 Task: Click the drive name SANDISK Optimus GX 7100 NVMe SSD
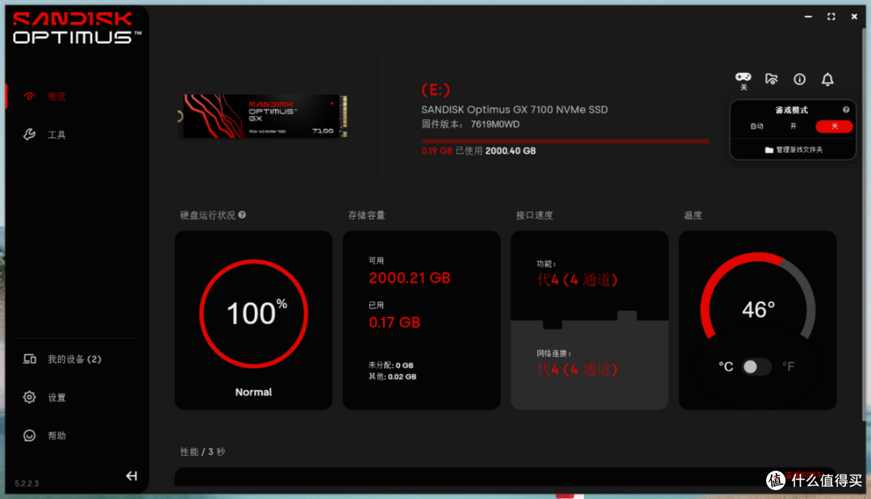click(x=515, y=110)
